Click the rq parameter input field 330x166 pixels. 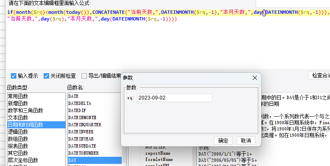pos(175,98)
